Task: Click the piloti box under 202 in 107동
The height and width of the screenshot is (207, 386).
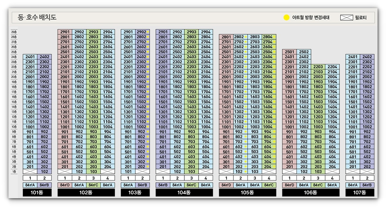Action: point(367,172)
